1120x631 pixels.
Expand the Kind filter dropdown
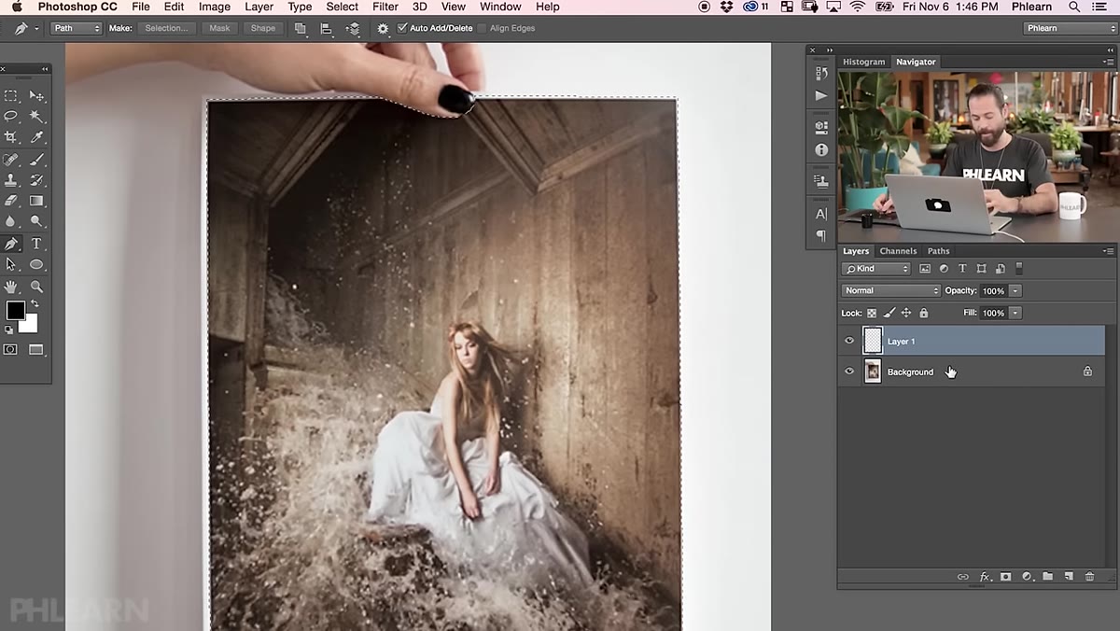(875, 269)
